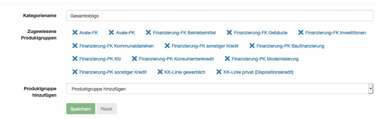
Task: Delete Finanzierung-FK Betriebsmittel via X icon
Action: click(x=149, y=32)
